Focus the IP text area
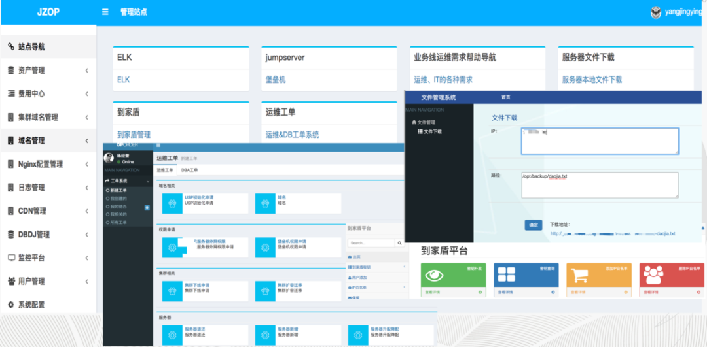 point(600,141)
